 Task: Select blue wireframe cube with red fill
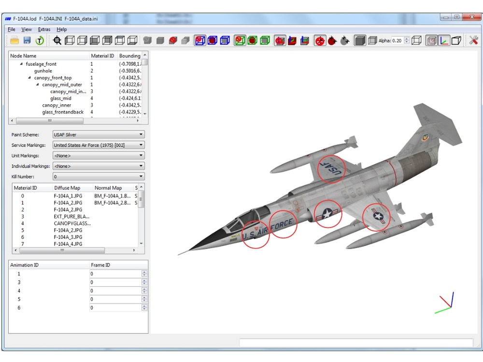213,41
